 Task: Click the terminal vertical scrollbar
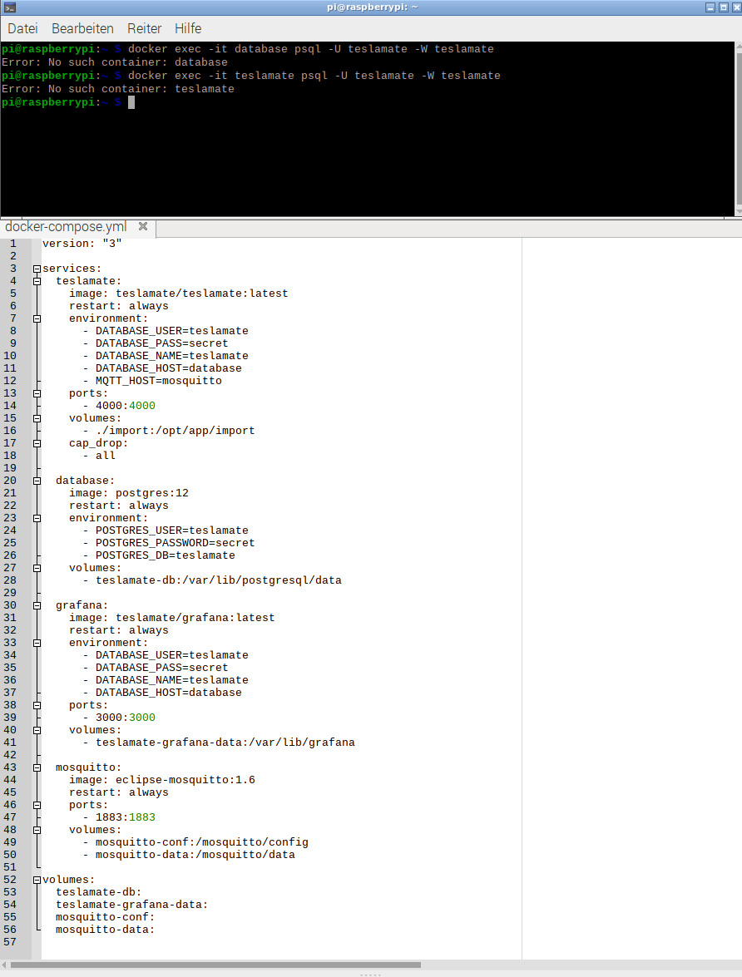click(x=739, y=128)
